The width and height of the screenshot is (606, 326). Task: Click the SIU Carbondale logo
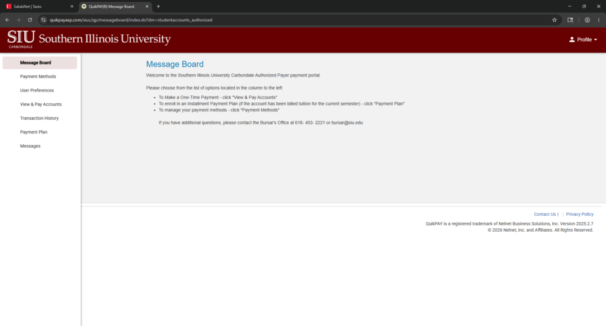[x=89, y=39]
